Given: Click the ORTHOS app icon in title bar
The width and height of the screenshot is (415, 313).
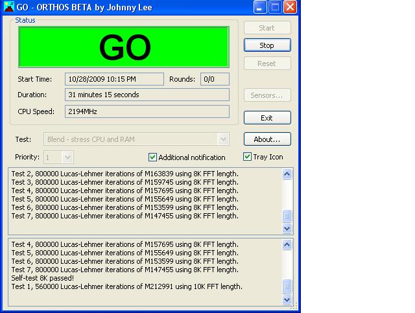Looking at the screenshot, I should [x=8, y=6].
